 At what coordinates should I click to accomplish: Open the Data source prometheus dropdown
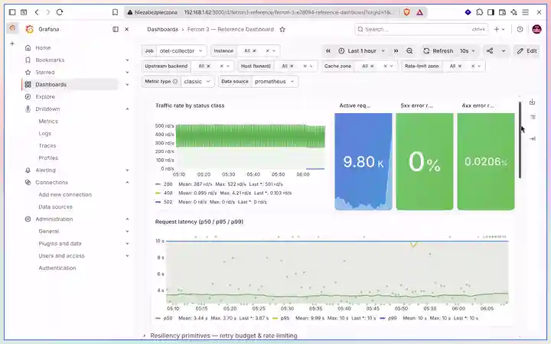pyautogui.click(x=275, y=82)
